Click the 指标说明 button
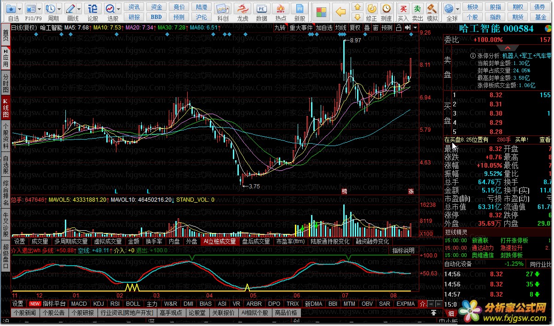The height and width of the screenshot is (326, 554). (x=403, y=250)
